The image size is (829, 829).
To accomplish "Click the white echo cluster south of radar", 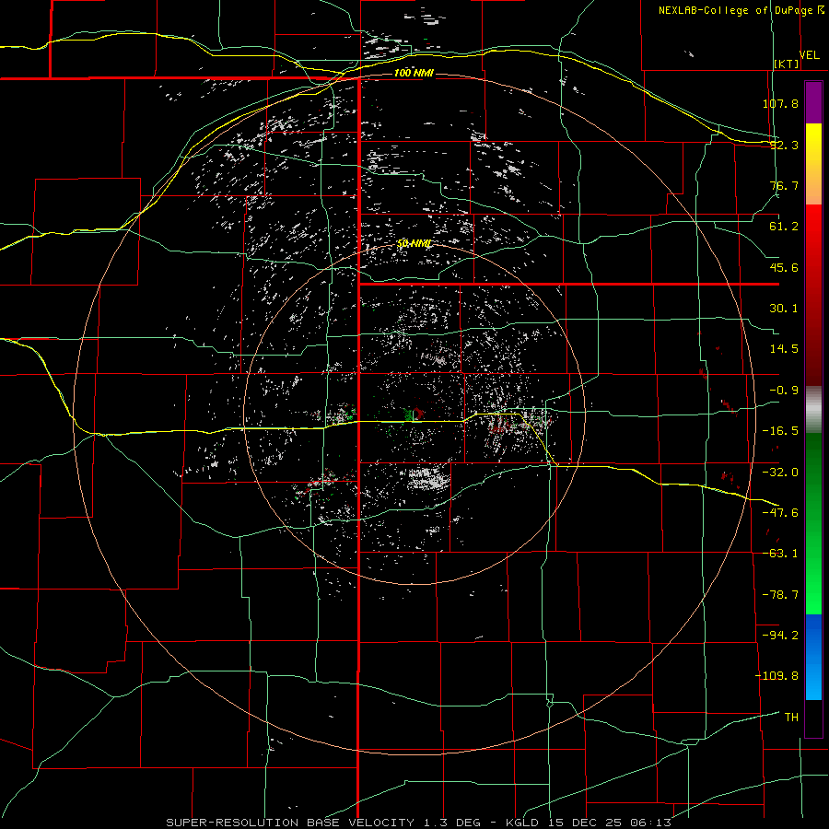I will [x=426, y=479].
